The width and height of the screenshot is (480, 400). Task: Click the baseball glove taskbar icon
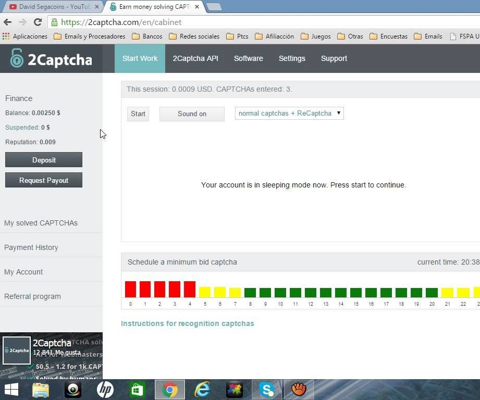pyautogui.click(x=299, y=390)
